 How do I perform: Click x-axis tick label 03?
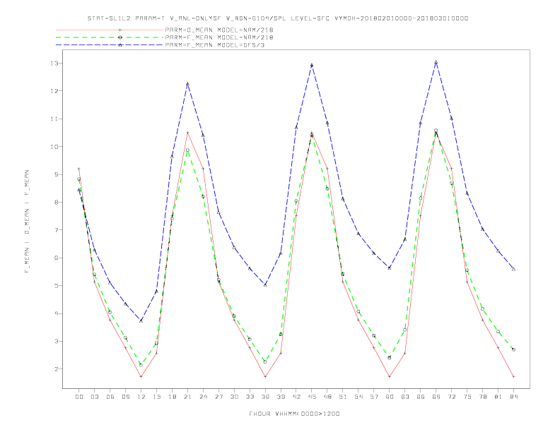(94, 397)
